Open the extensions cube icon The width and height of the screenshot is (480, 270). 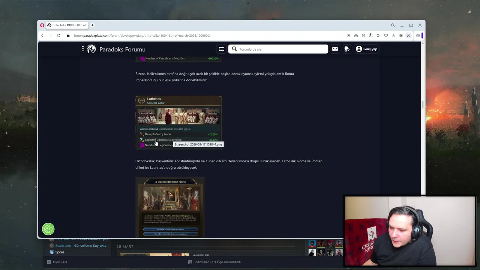[418, 36]
